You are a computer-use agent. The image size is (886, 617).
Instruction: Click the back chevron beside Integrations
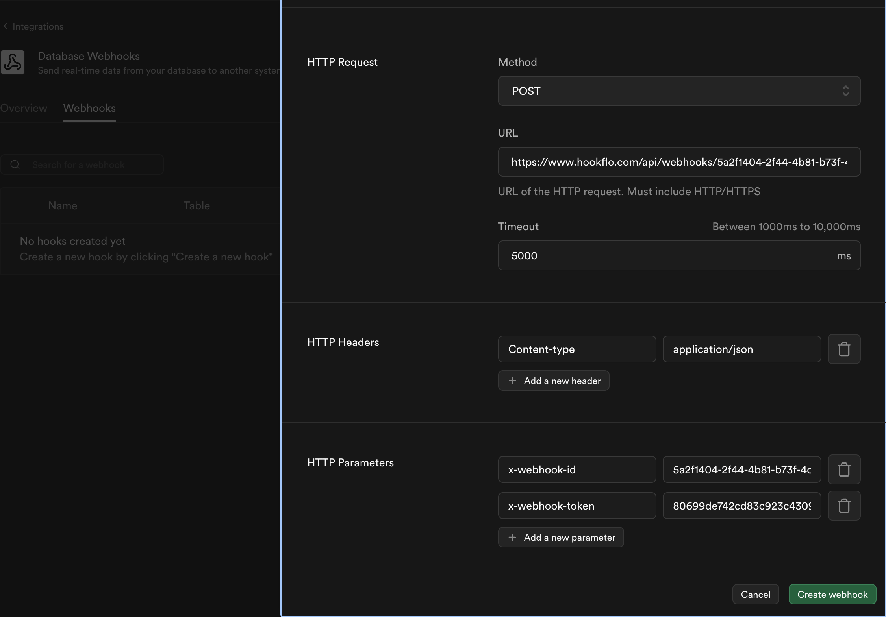[6, 26]
